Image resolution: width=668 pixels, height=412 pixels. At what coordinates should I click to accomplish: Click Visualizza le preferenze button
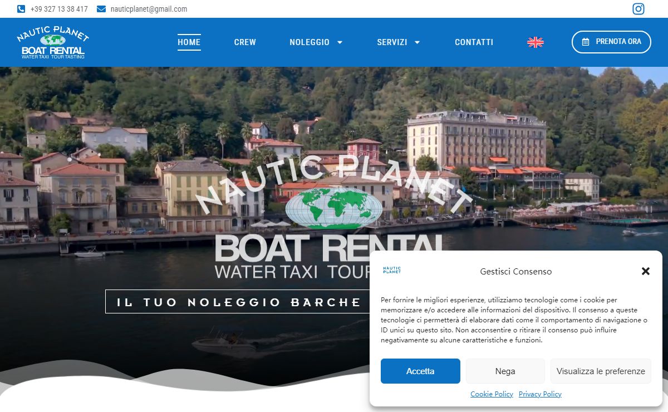[601, 371]
